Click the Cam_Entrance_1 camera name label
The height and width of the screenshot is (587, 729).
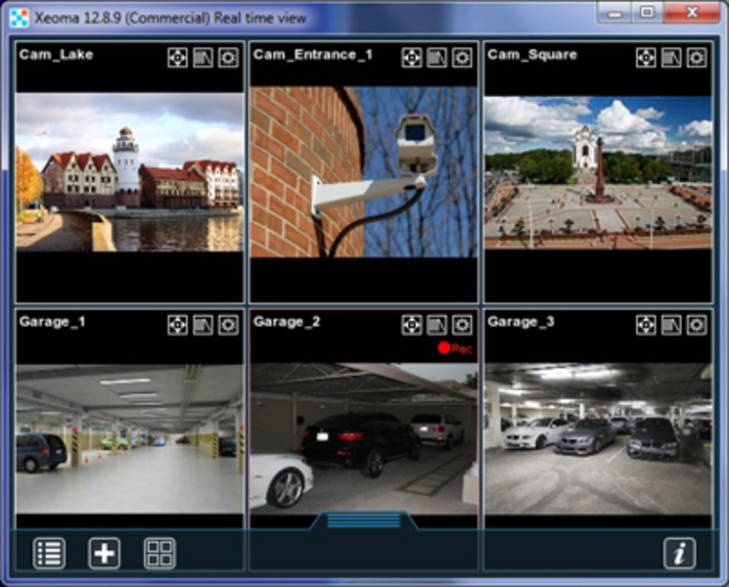(313, 55)
